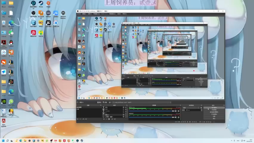This screenshot has width=254, height=143.
Task: Show the hidden dimmed text source
Action: coord(124,111)
